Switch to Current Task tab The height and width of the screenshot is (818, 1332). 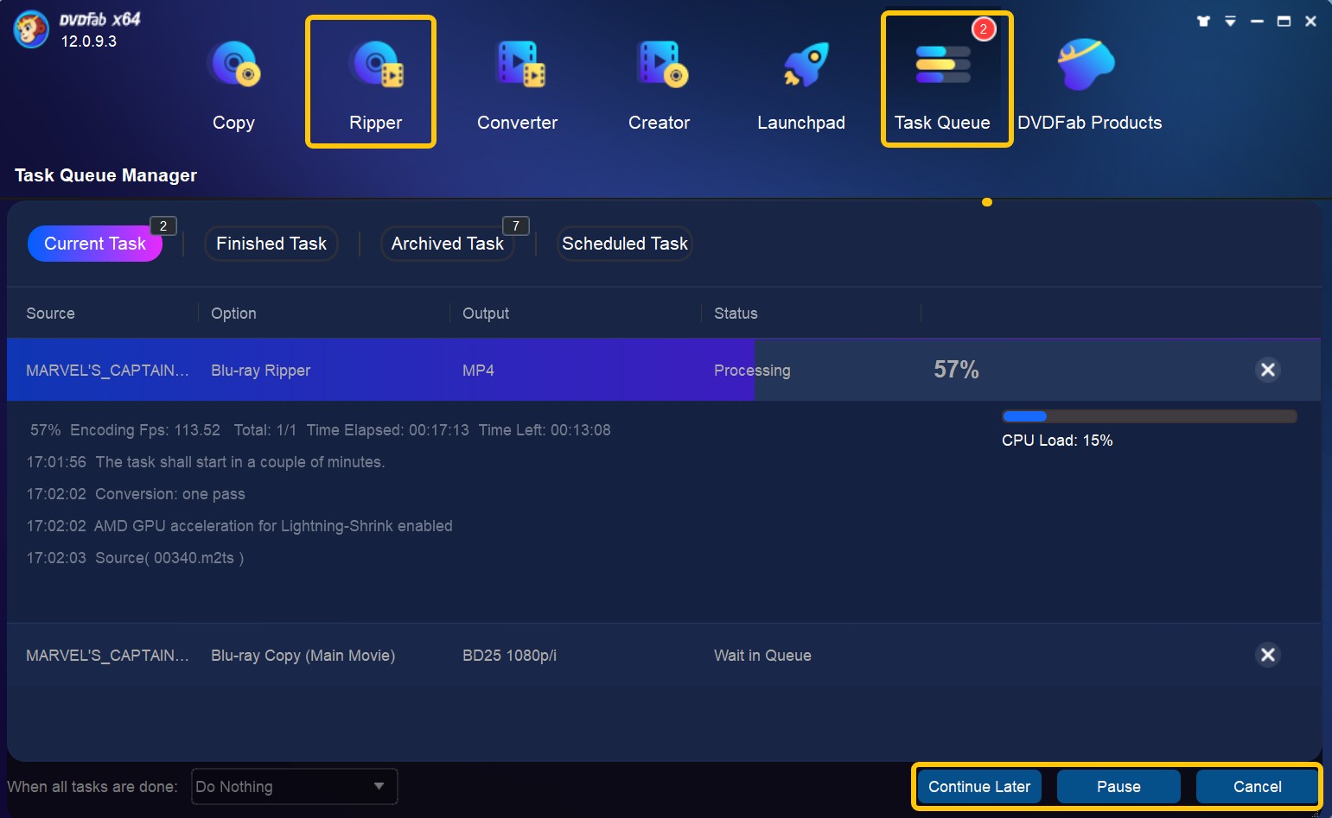(95, 244)
